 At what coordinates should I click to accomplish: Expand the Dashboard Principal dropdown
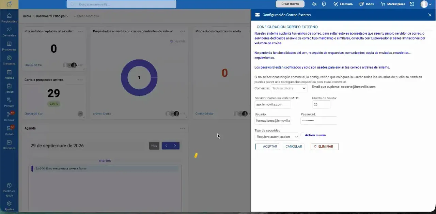pos(52,16)
